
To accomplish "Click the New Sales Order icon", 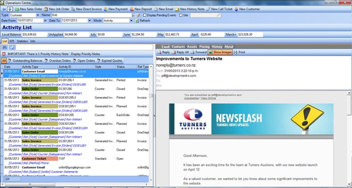I will pyautogui.click(x=17, y=9).
